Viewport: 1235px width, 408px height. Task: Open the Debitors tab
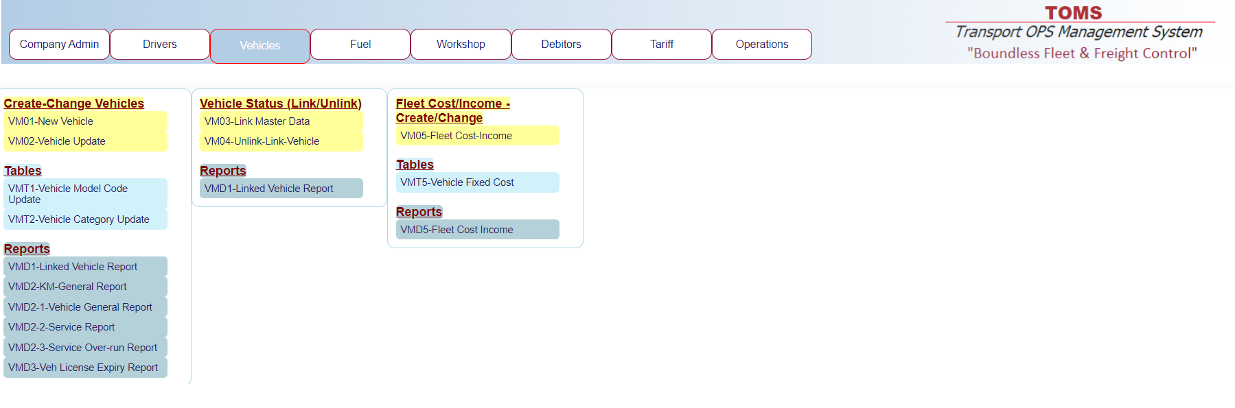pyautogui.click(x=561, y=45)
